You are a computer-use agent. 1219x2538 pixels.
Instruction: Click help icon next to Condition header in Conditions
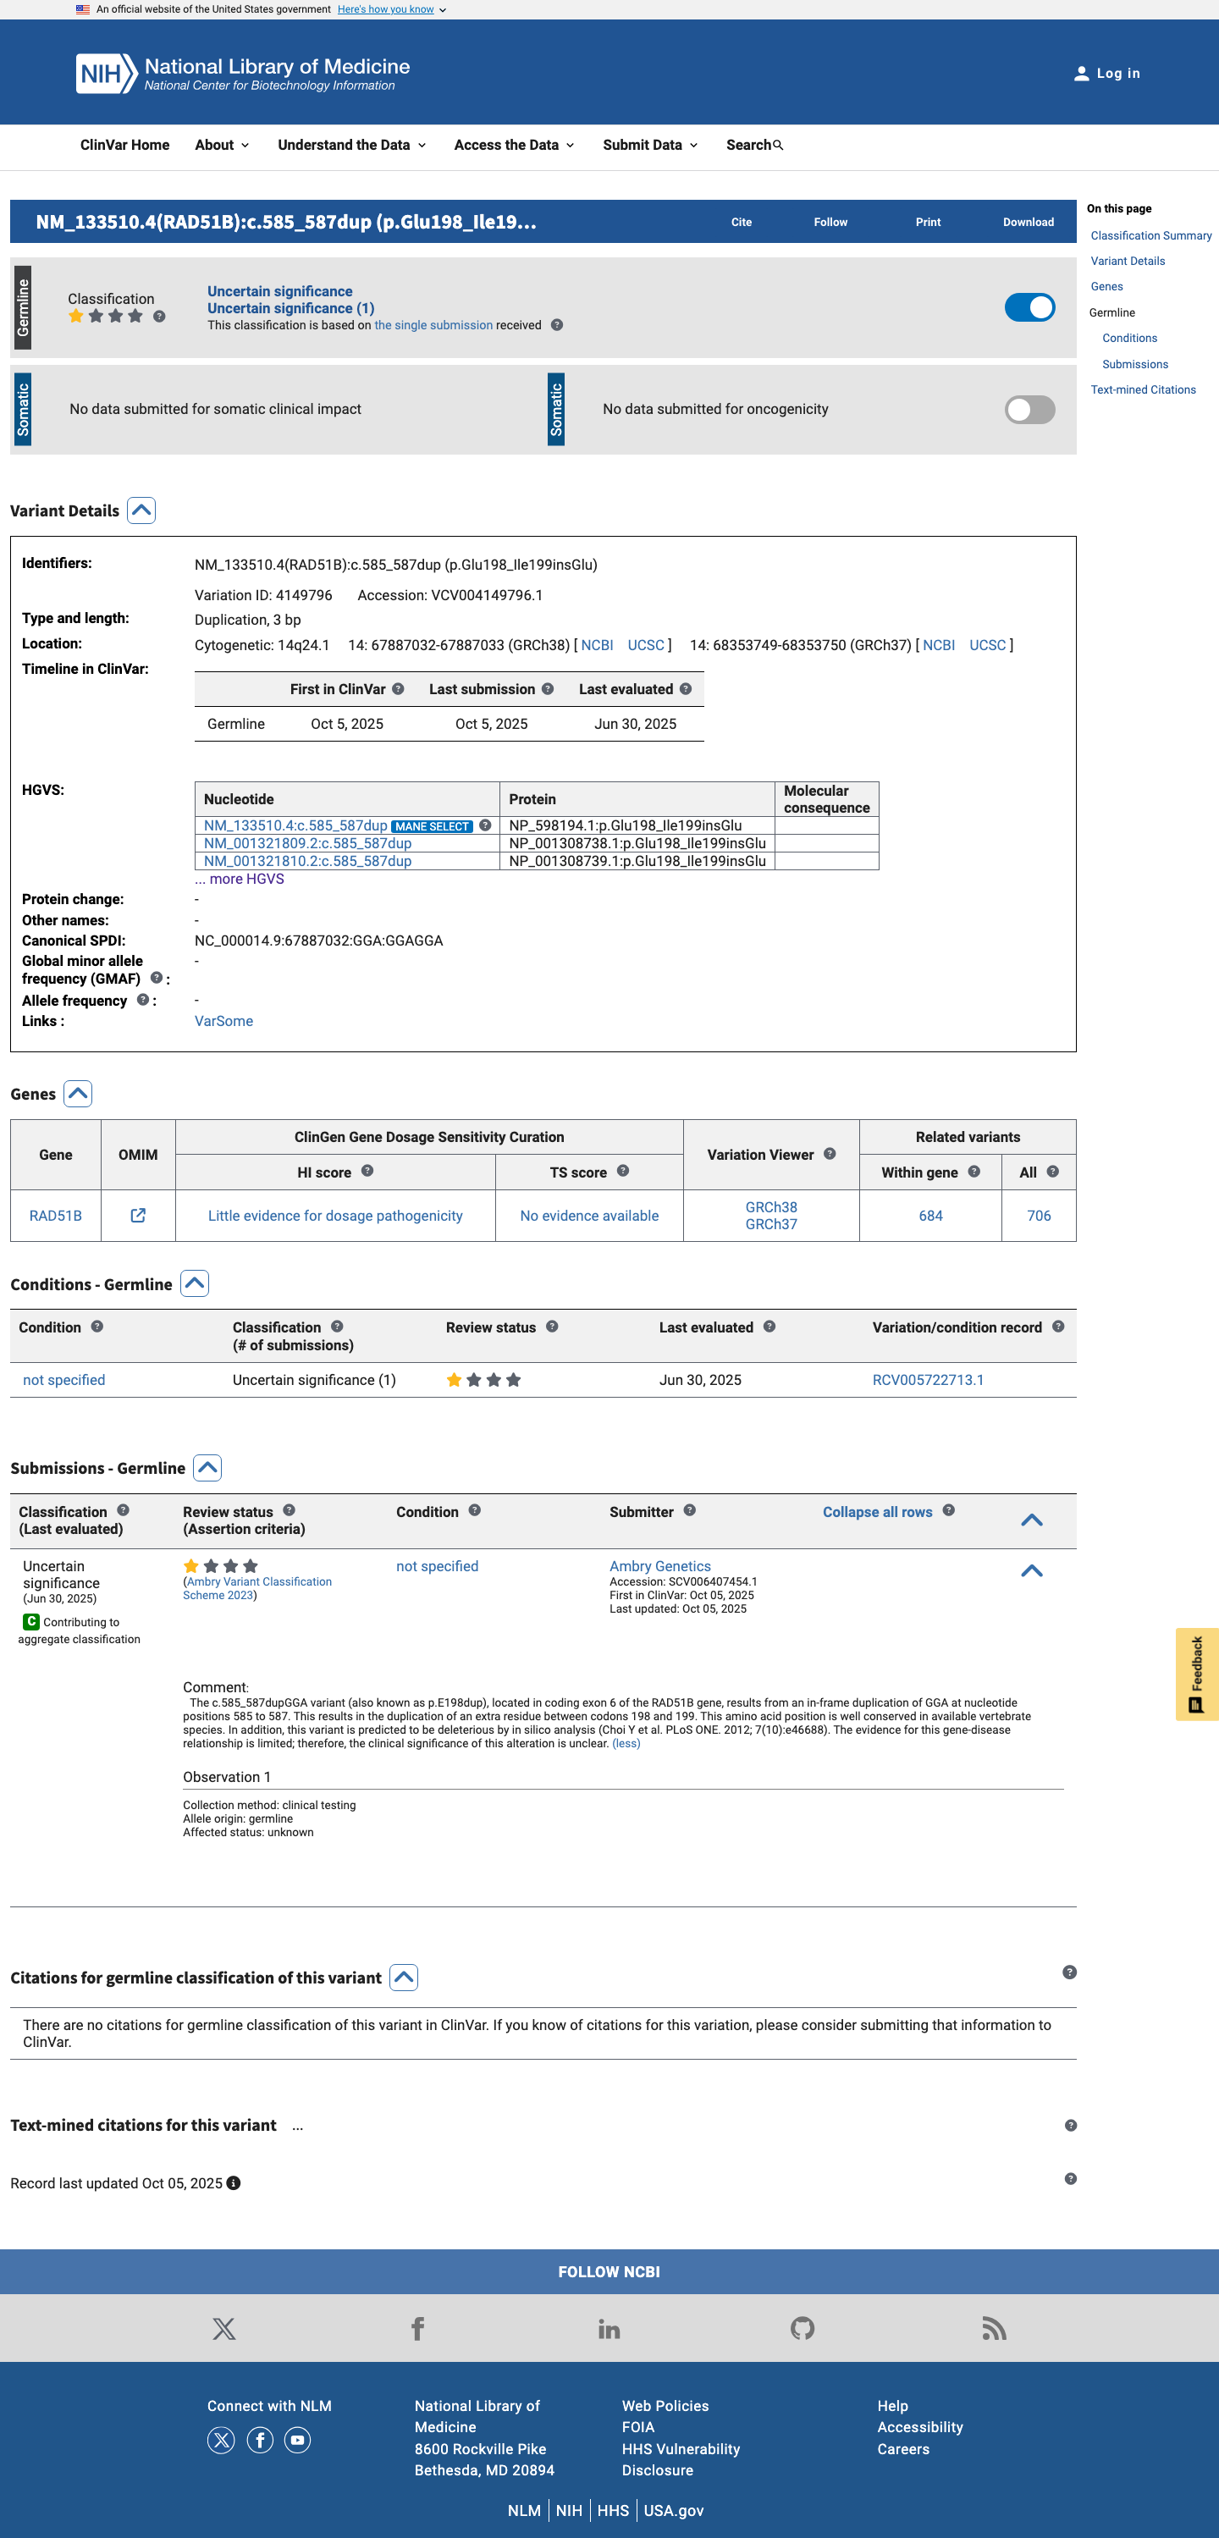click(x=97, y=1327)
